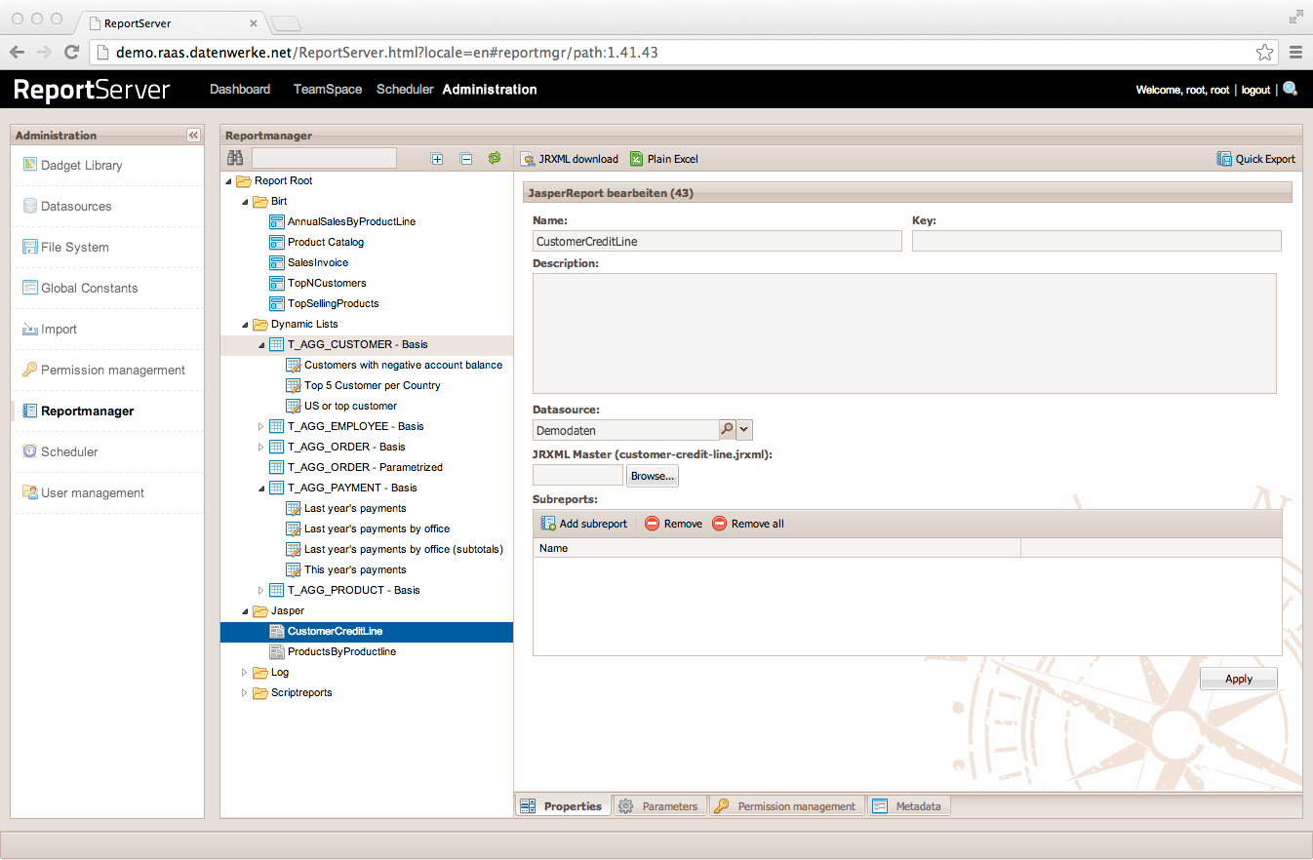
Task: Open the Chrome hamburger menu
Action: click(x=1295, y=52)
